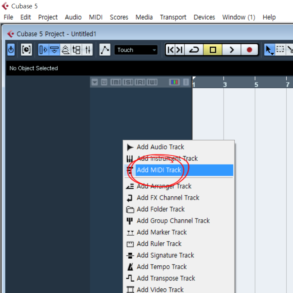
Task: Open the Project menu
Action: (x=48, y=17)
